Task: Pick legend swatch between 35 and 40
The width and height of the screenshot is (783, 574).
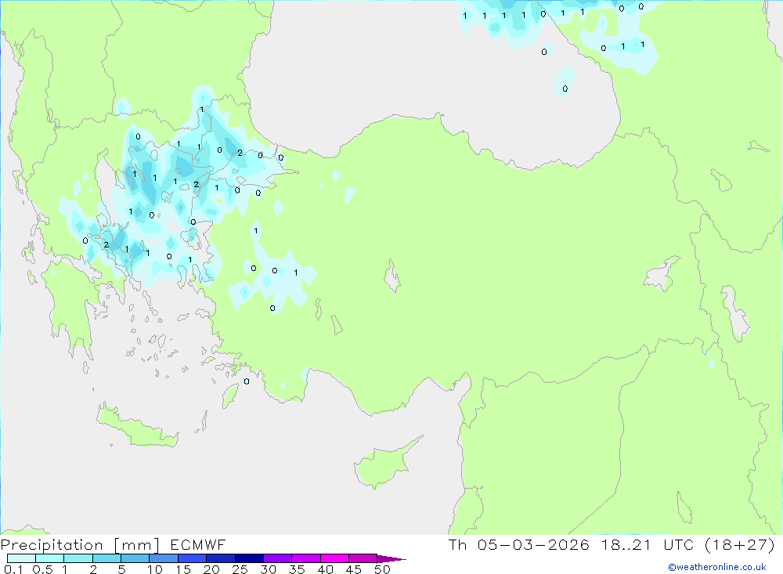Action: click(x=306, y=558)
